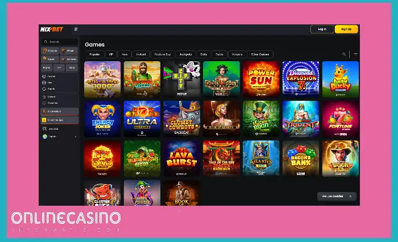This screenshot has width=398, height=242.
Task: Dismiss the We use cookies notice
Action: point(351,197)
